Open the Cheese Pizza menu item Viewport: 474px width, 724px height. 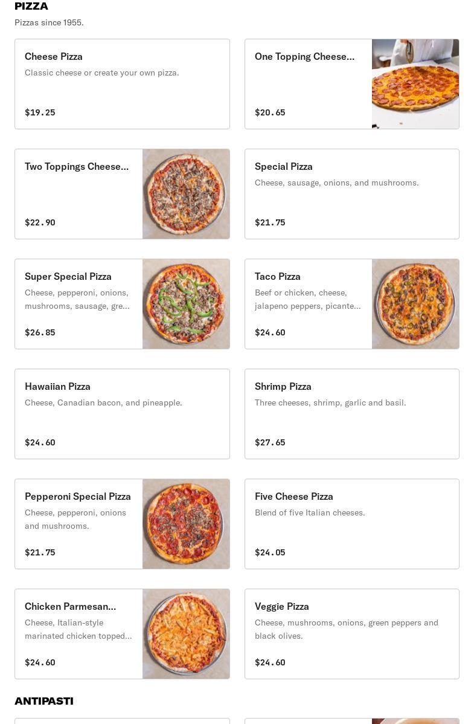point(122,84)
